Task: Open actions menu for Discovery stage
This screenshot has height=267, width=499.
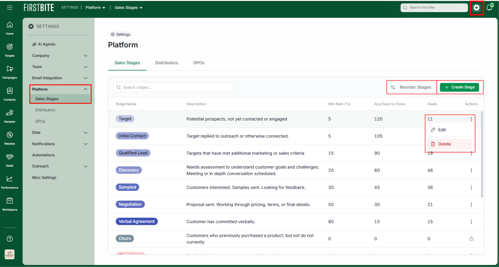Action: (471, 171)
